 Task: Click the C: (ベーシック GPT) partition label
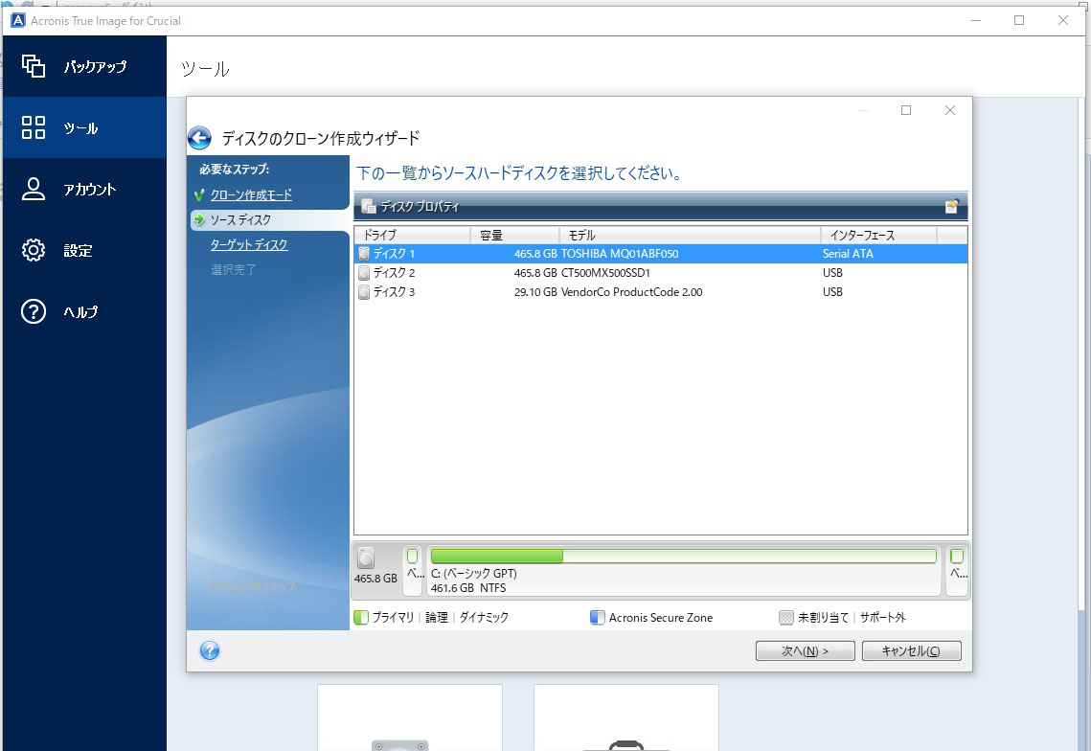click(474, 574)
